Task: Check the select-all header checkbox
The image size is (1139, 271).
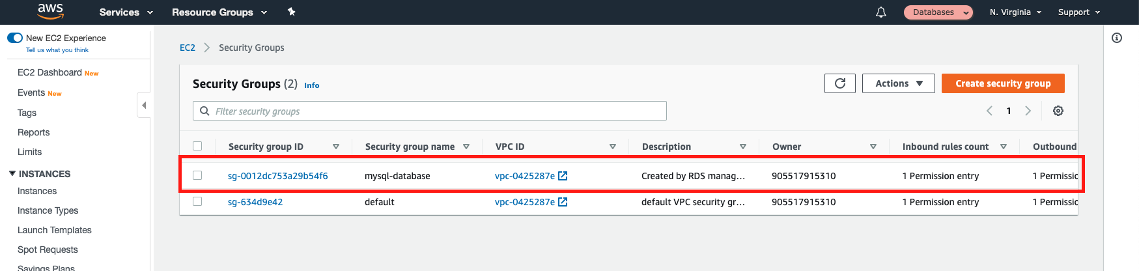Action: (x=197, y=146)
